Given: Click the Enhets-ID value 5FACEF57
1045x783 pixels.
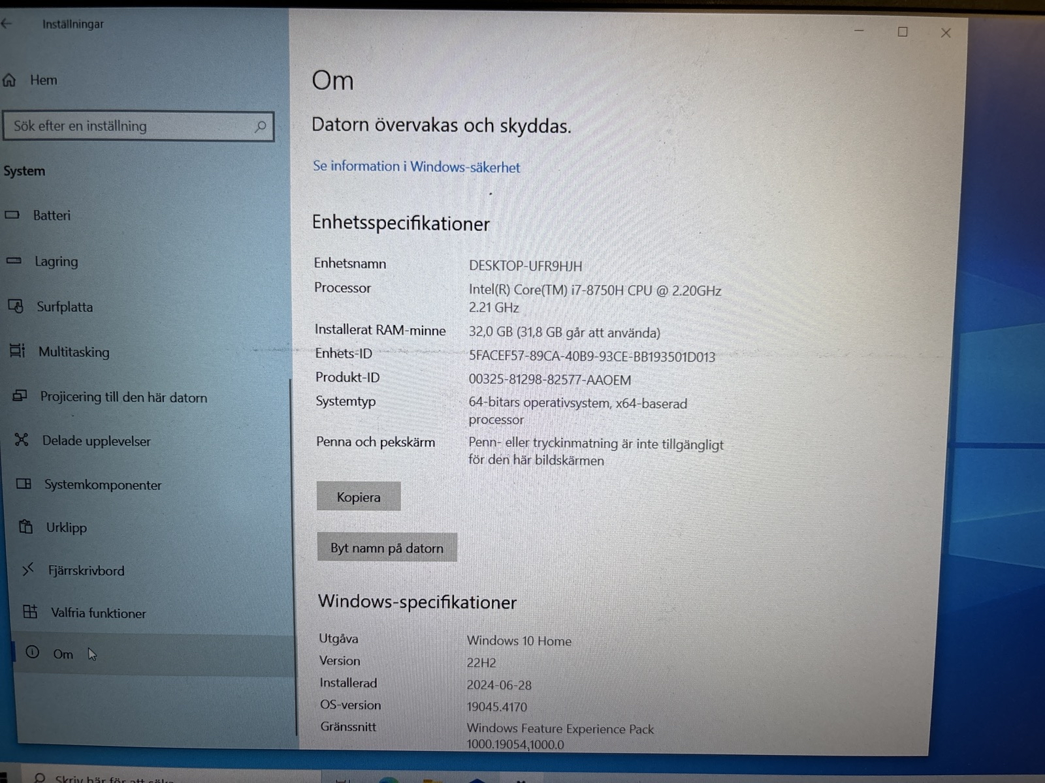Looking at the screenshot, I should tap(592, 356).
